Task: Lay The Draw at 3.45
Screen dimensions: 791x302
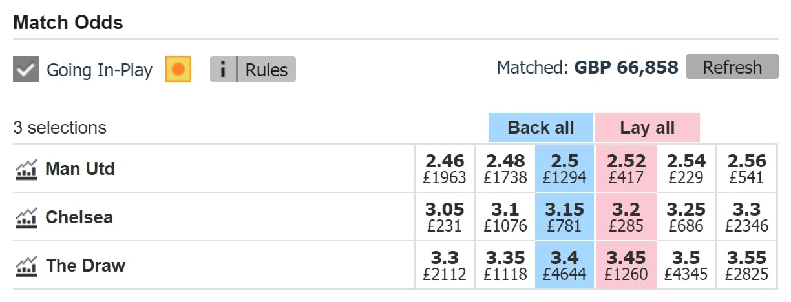Action: coord(625,265)
